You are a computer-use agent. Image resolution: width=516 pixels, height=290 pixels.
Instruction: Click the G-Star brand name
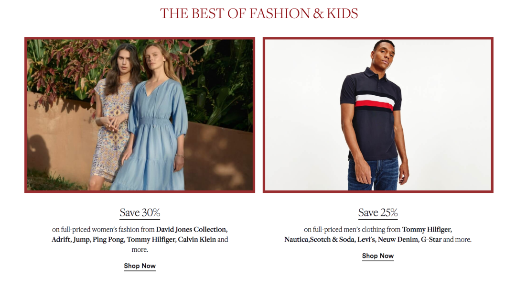pyautogui.click(x=431, y=240)
